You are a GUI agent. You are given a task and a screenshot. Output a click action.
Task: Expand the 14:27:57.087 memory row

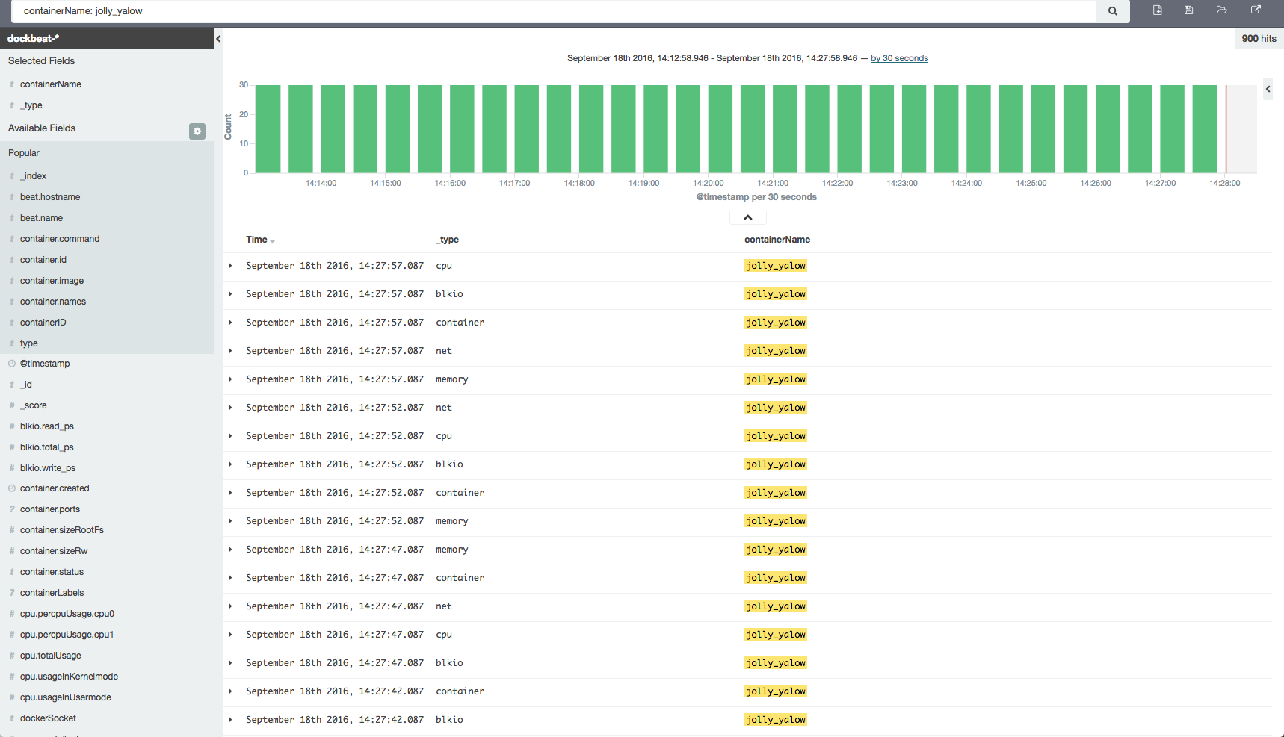coord(230,379)
